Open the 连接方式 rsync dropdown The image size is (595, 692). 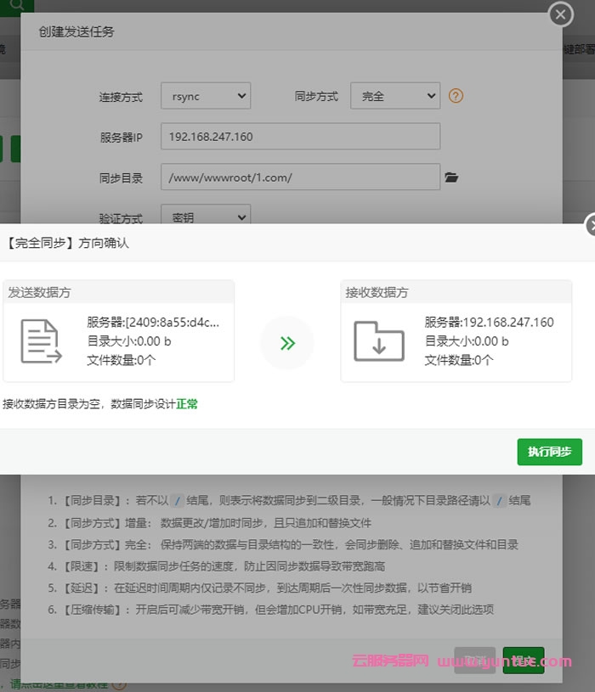206,96
